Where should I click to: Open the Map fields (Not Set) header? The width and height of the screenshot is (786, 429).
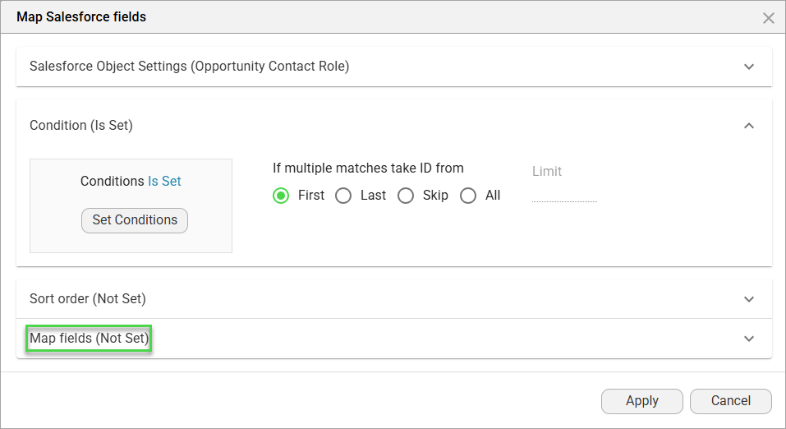89,339
